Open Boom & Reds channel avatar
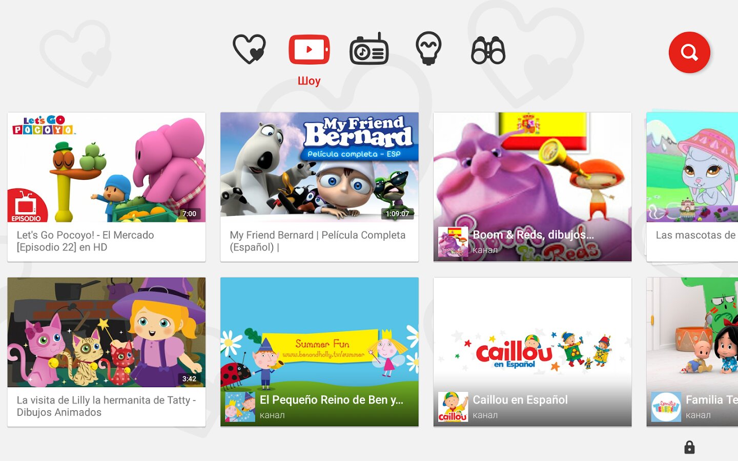Viewport: 738px width, 461px height. pyautogui.click(x=453, y=242)
